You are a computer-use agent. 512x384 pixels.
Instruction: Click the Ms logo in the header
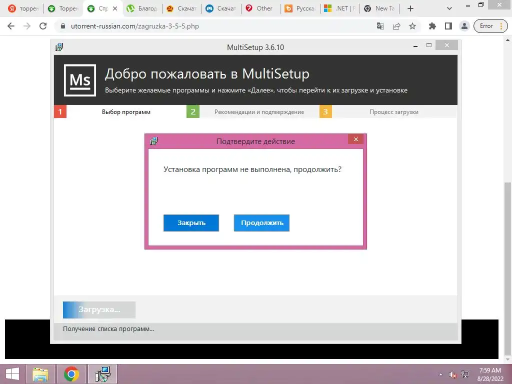(x=80, y=80)
